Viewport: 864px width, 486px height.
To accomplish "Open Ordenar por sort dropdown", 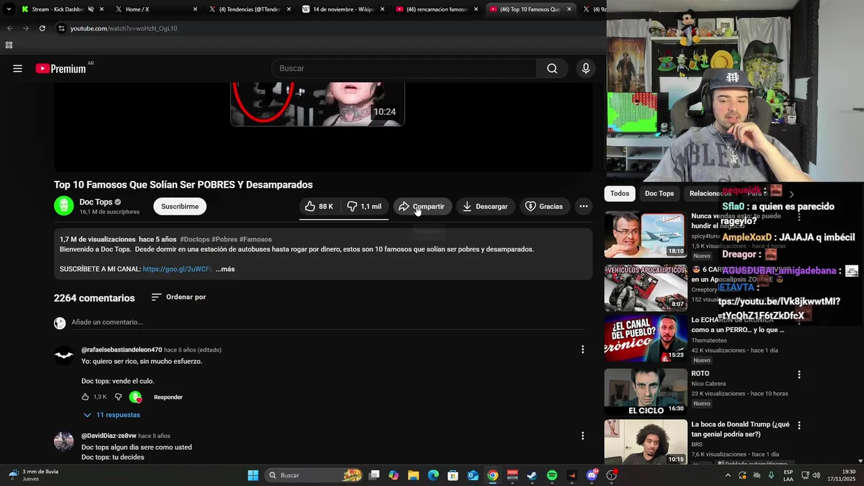I will [x=178, y=297].
